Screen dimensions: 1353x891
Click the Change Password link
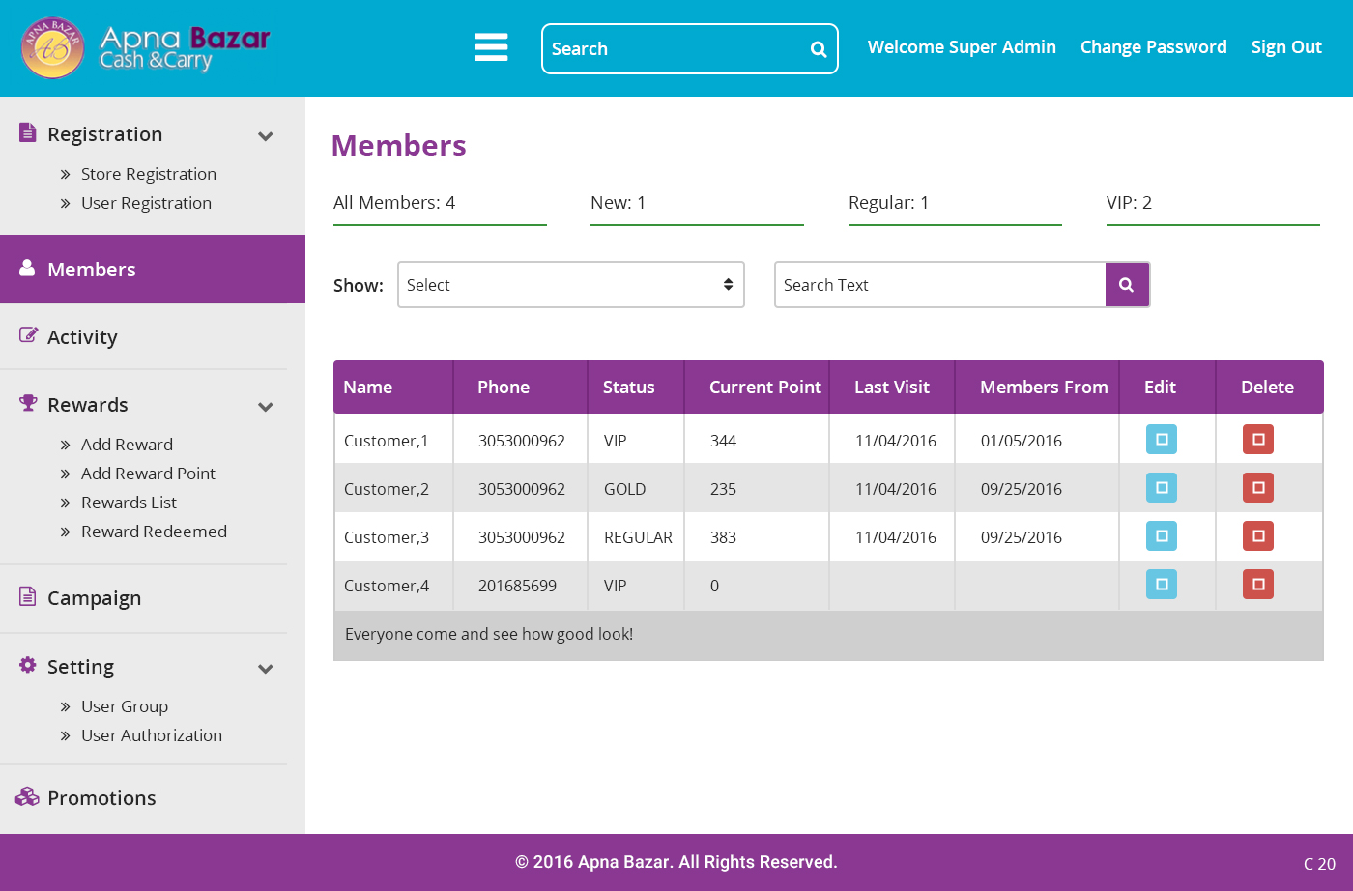pos(1153,47)
